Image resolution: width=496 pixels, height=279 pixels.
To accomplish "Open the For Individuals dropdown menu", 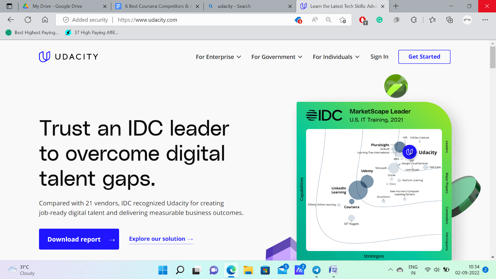I will pos(336,57).
